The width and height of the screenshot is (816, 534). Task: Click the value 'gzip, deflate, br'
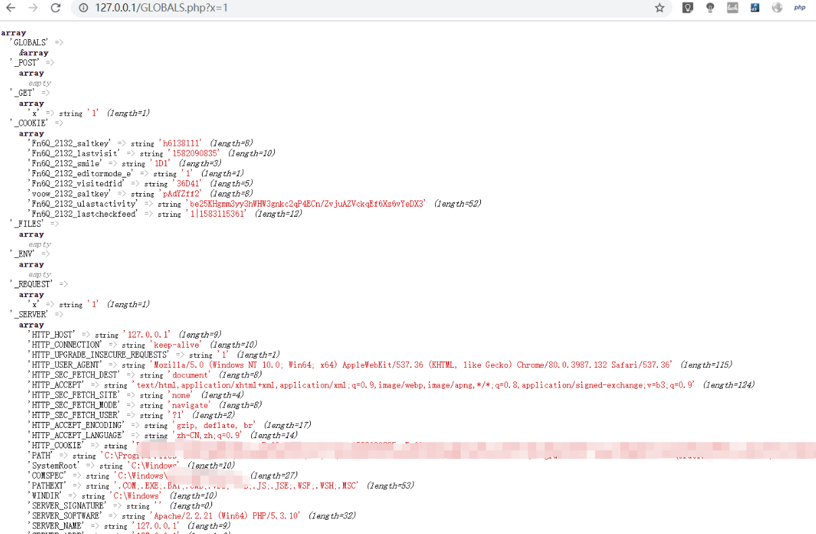215,425
